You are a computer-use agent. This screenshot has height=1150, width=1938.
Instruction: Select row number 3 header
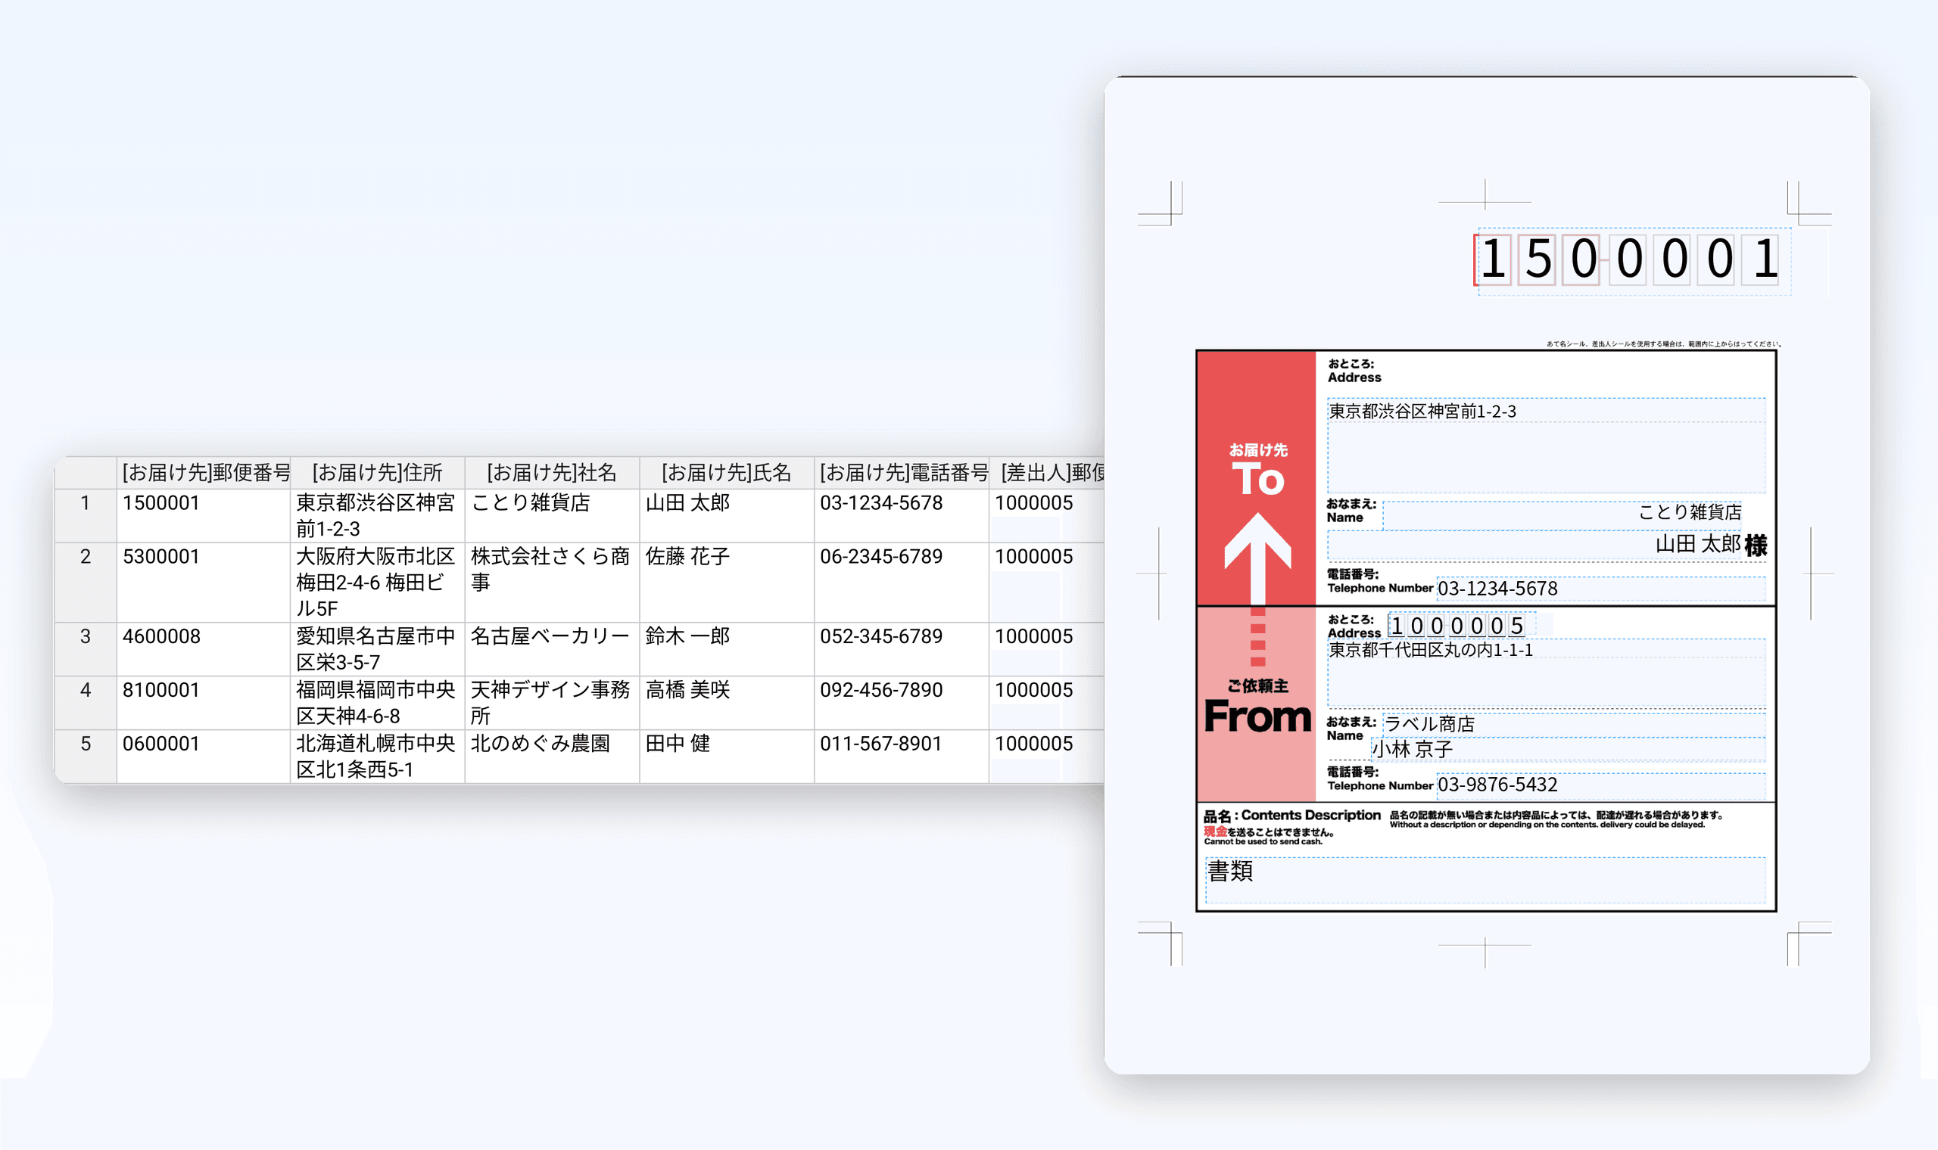click(86, 649)
